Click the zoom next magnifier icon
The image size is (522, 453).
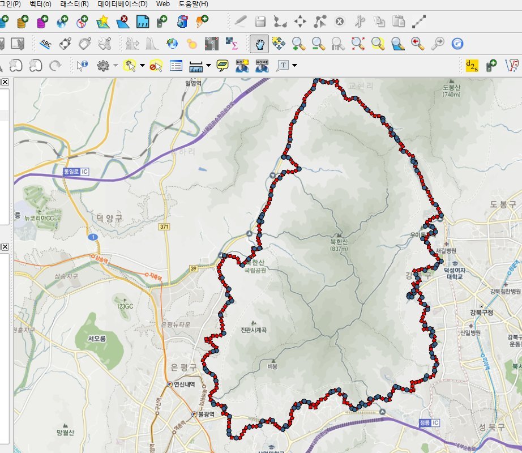point(438,44)
